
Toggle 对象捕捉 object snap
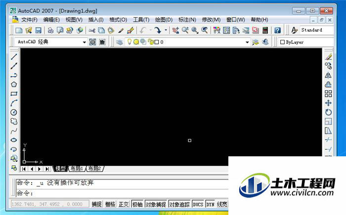[x=156, y=204]
